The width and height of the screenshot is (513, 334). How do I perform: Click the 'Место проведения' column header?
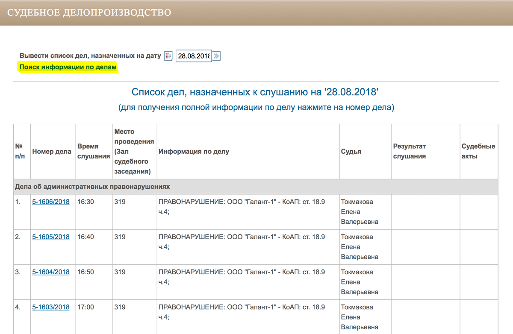click(134, 152)
